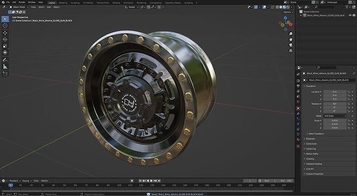Toggle viewport gizmos
The image size is (357, 196).
(256, 7)
